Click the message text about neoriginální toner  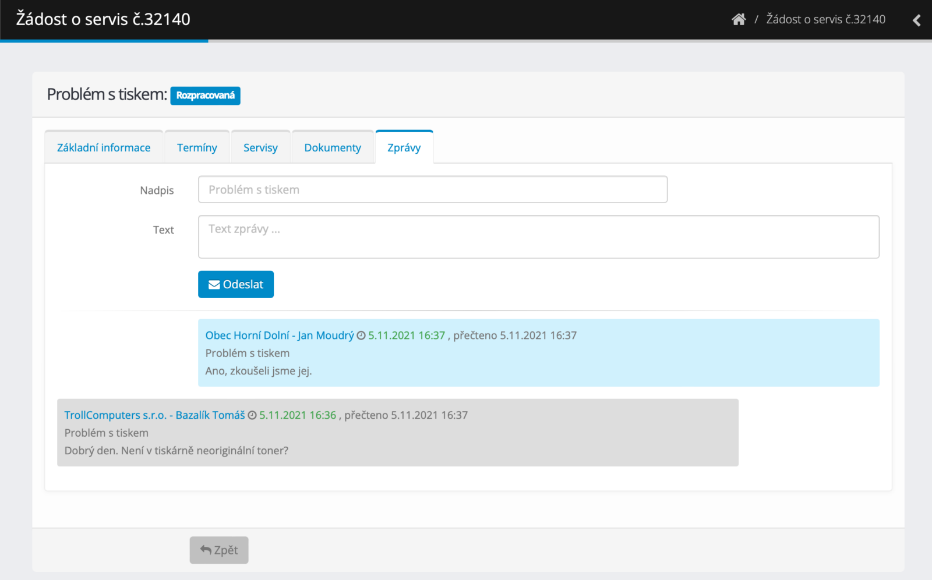pyautogui.click(x=176, y=451)
